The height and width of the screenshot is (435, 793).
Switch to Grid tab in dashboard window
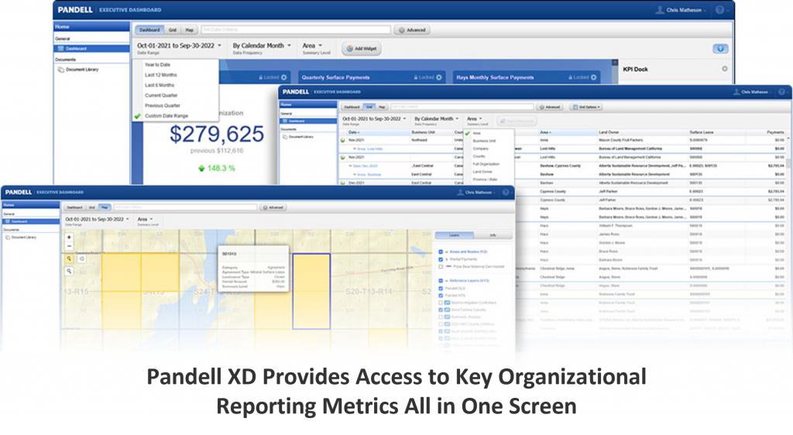click(173, 30)
